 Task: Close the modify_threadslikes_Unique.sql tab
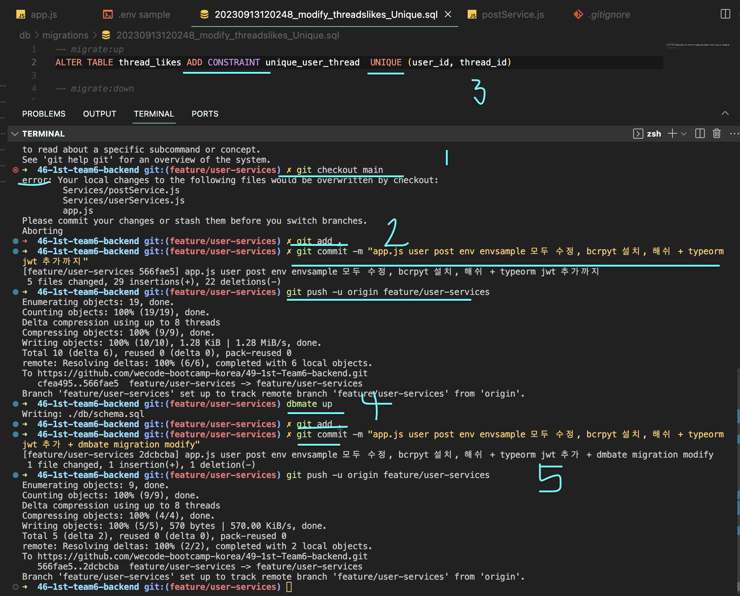[x=448, y=15]
